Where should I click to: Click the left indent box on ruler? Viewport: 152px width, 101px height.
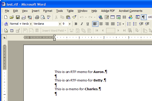coord(54,40)
